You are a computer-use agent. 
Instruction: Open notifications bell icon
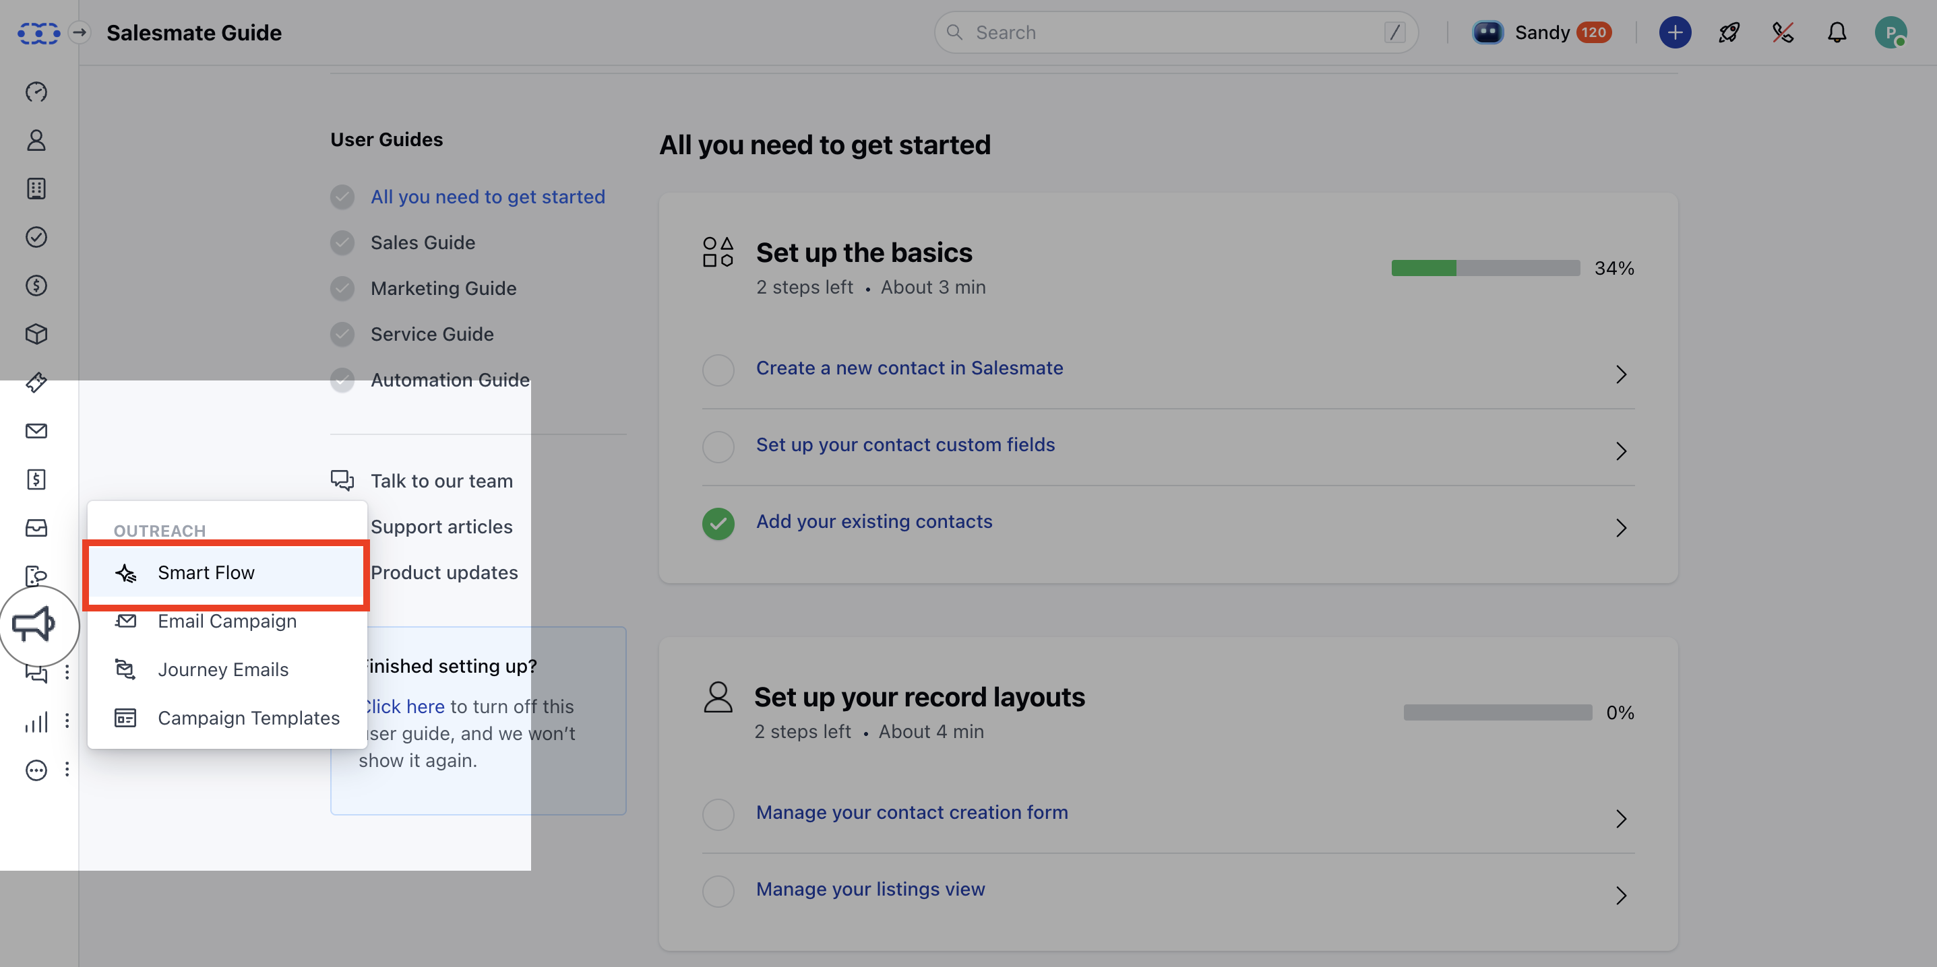pos(1836,32)
